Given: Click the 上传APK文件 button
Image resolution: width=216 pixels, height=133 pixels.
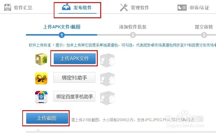Looking at the screenshot, I should (75, 59).
